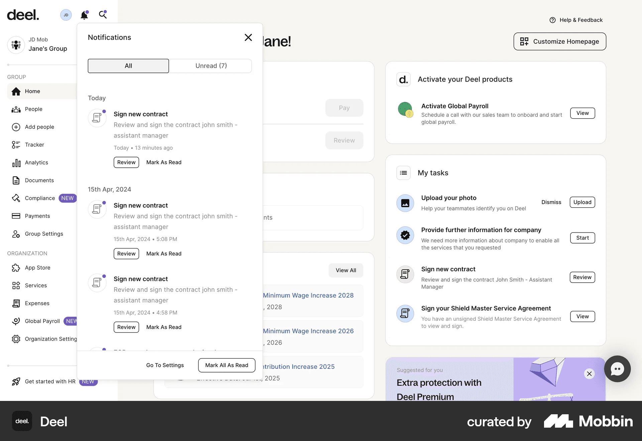The width and height of the screenshot is (642, 441).
Task: Click the Payments card icon
Action: (x=16, y=216)
